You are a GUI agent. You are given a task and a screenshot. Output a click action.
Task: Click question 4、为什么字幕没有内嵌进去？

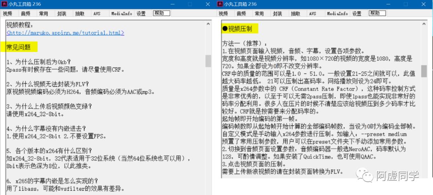[46, 129]
